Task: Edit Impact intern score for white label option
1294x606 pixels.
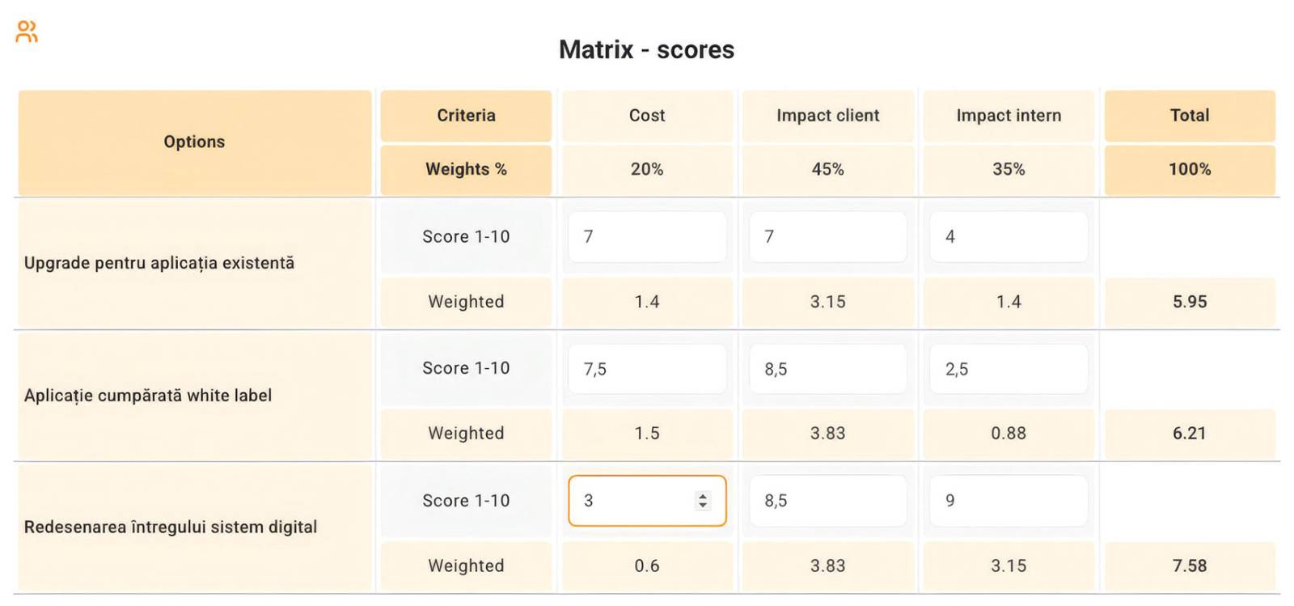Action: point(1009,369)
